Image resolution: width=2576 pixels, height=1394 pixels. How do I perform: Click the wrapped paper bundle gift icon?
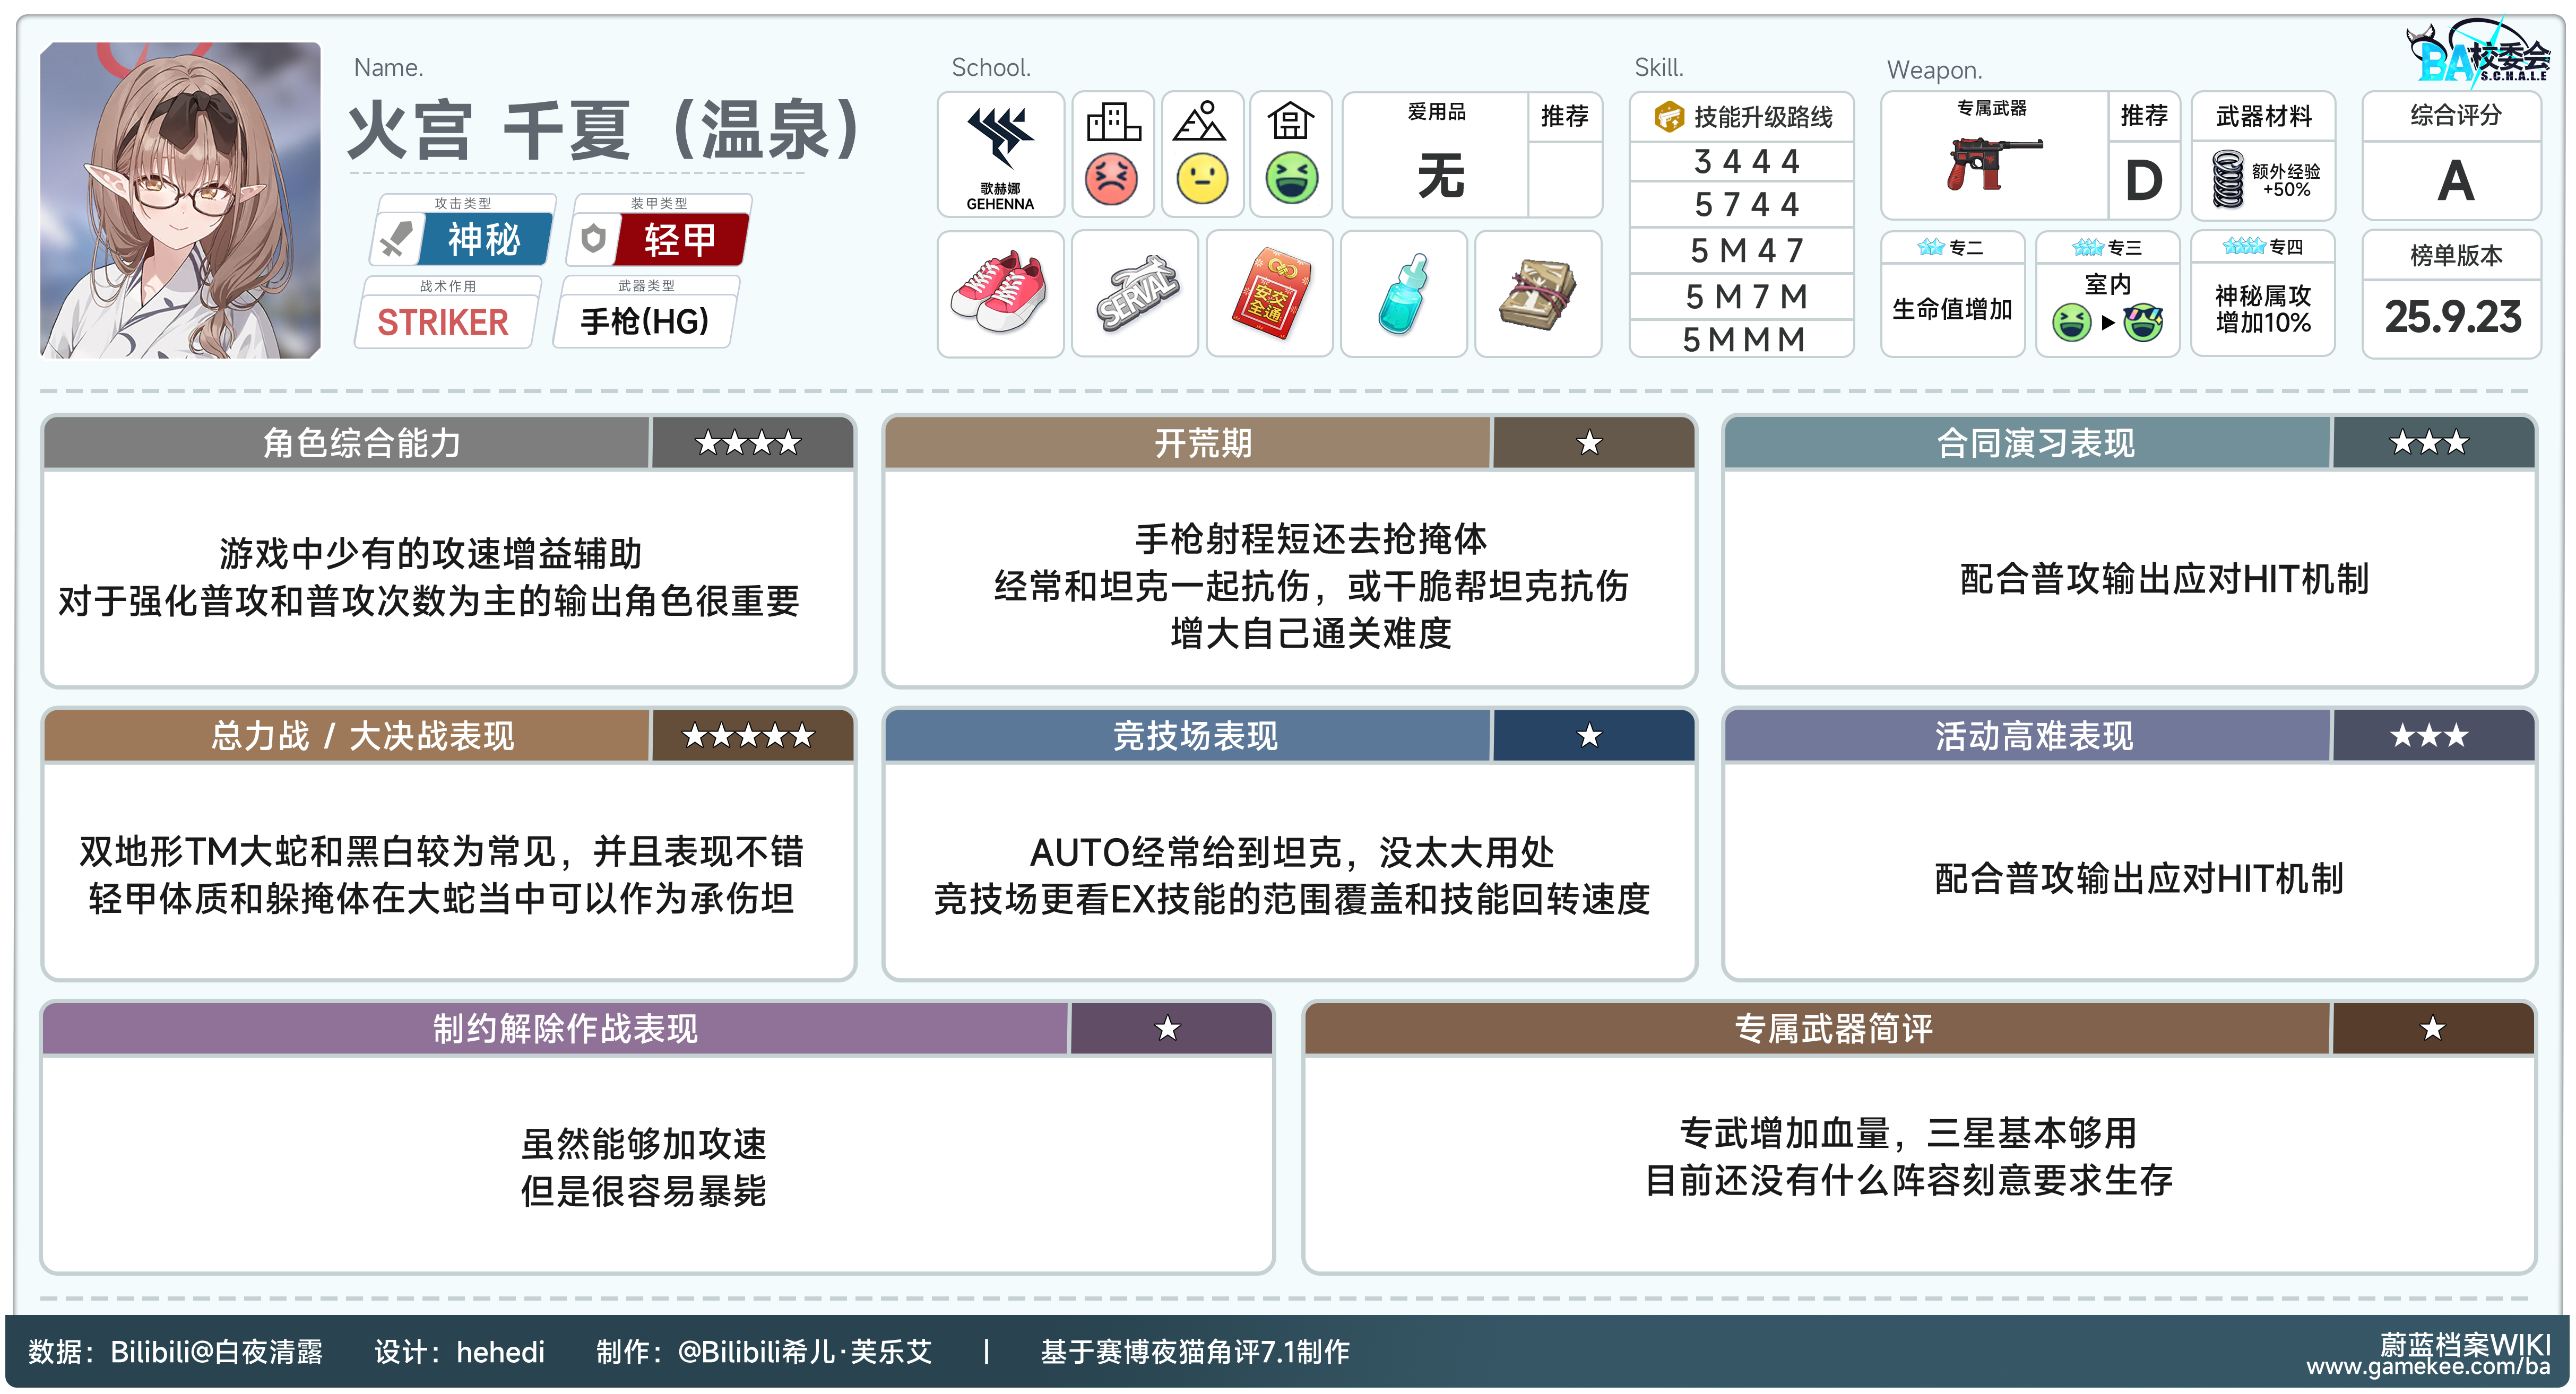(1538, 293)
